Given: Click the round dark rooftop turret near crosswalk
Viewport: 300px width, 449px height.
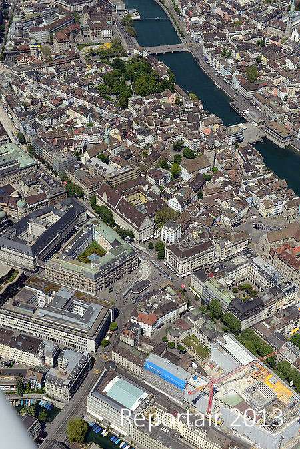Looking at the screenshot, I should point(110,366).
